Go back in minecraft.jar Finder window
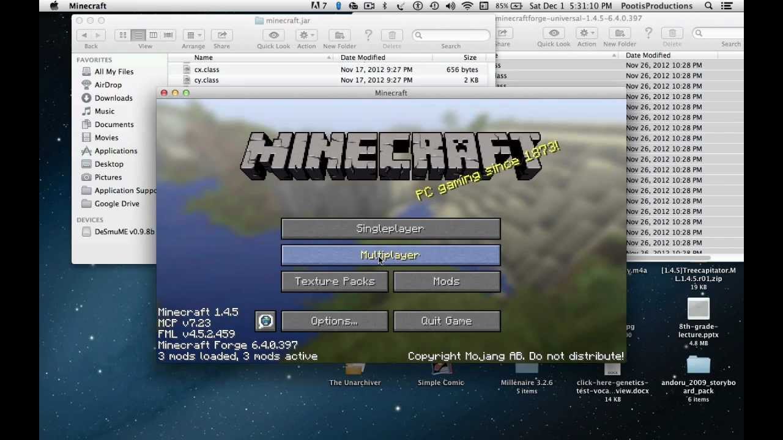783x440 pixels. (x=84, y=35)
